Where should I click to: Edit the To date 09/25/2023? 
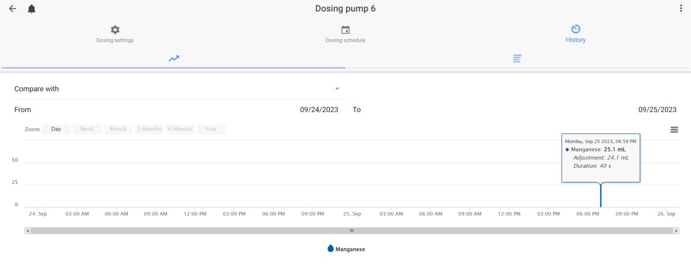pyautogui.click(x=658, y=110)
